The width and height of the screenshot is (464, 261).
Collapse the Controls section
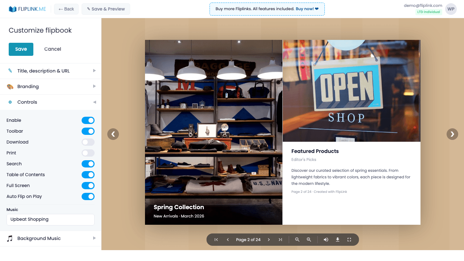pyautogui.click(x=50, y=102)
